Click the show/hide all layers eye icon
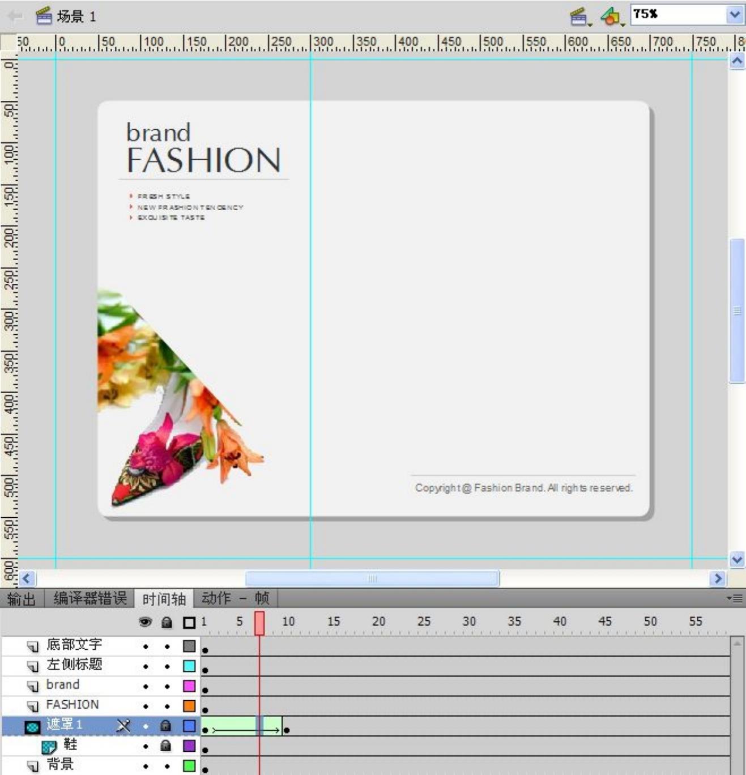This screenshot has width=746, height=775. tap(146, 622)
